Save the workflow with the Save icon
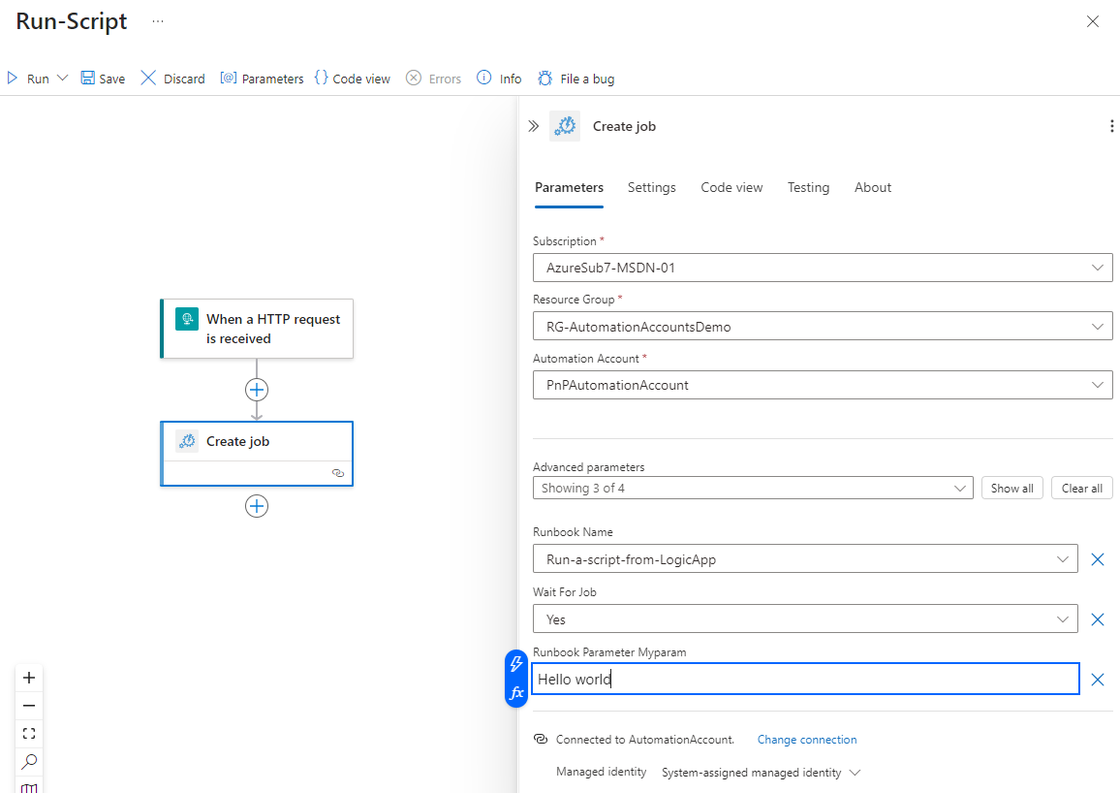Viewport: 1120px width, 793px height. coord(88,79)
